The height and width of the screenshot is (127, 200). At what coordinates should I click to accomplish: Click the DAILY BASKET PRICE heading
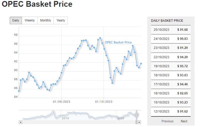(x=167, y=21)
